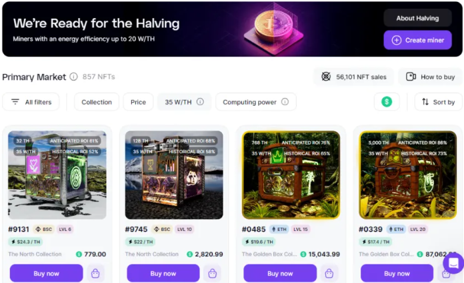The image size is (464, 283).
Task: Open the Computing power filter
Action: point(256,102)
